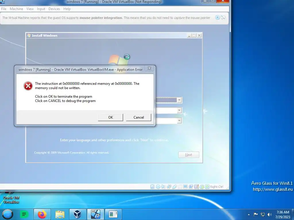
Task: Click OK to terminate the program
Action: [x=111, y=117]
